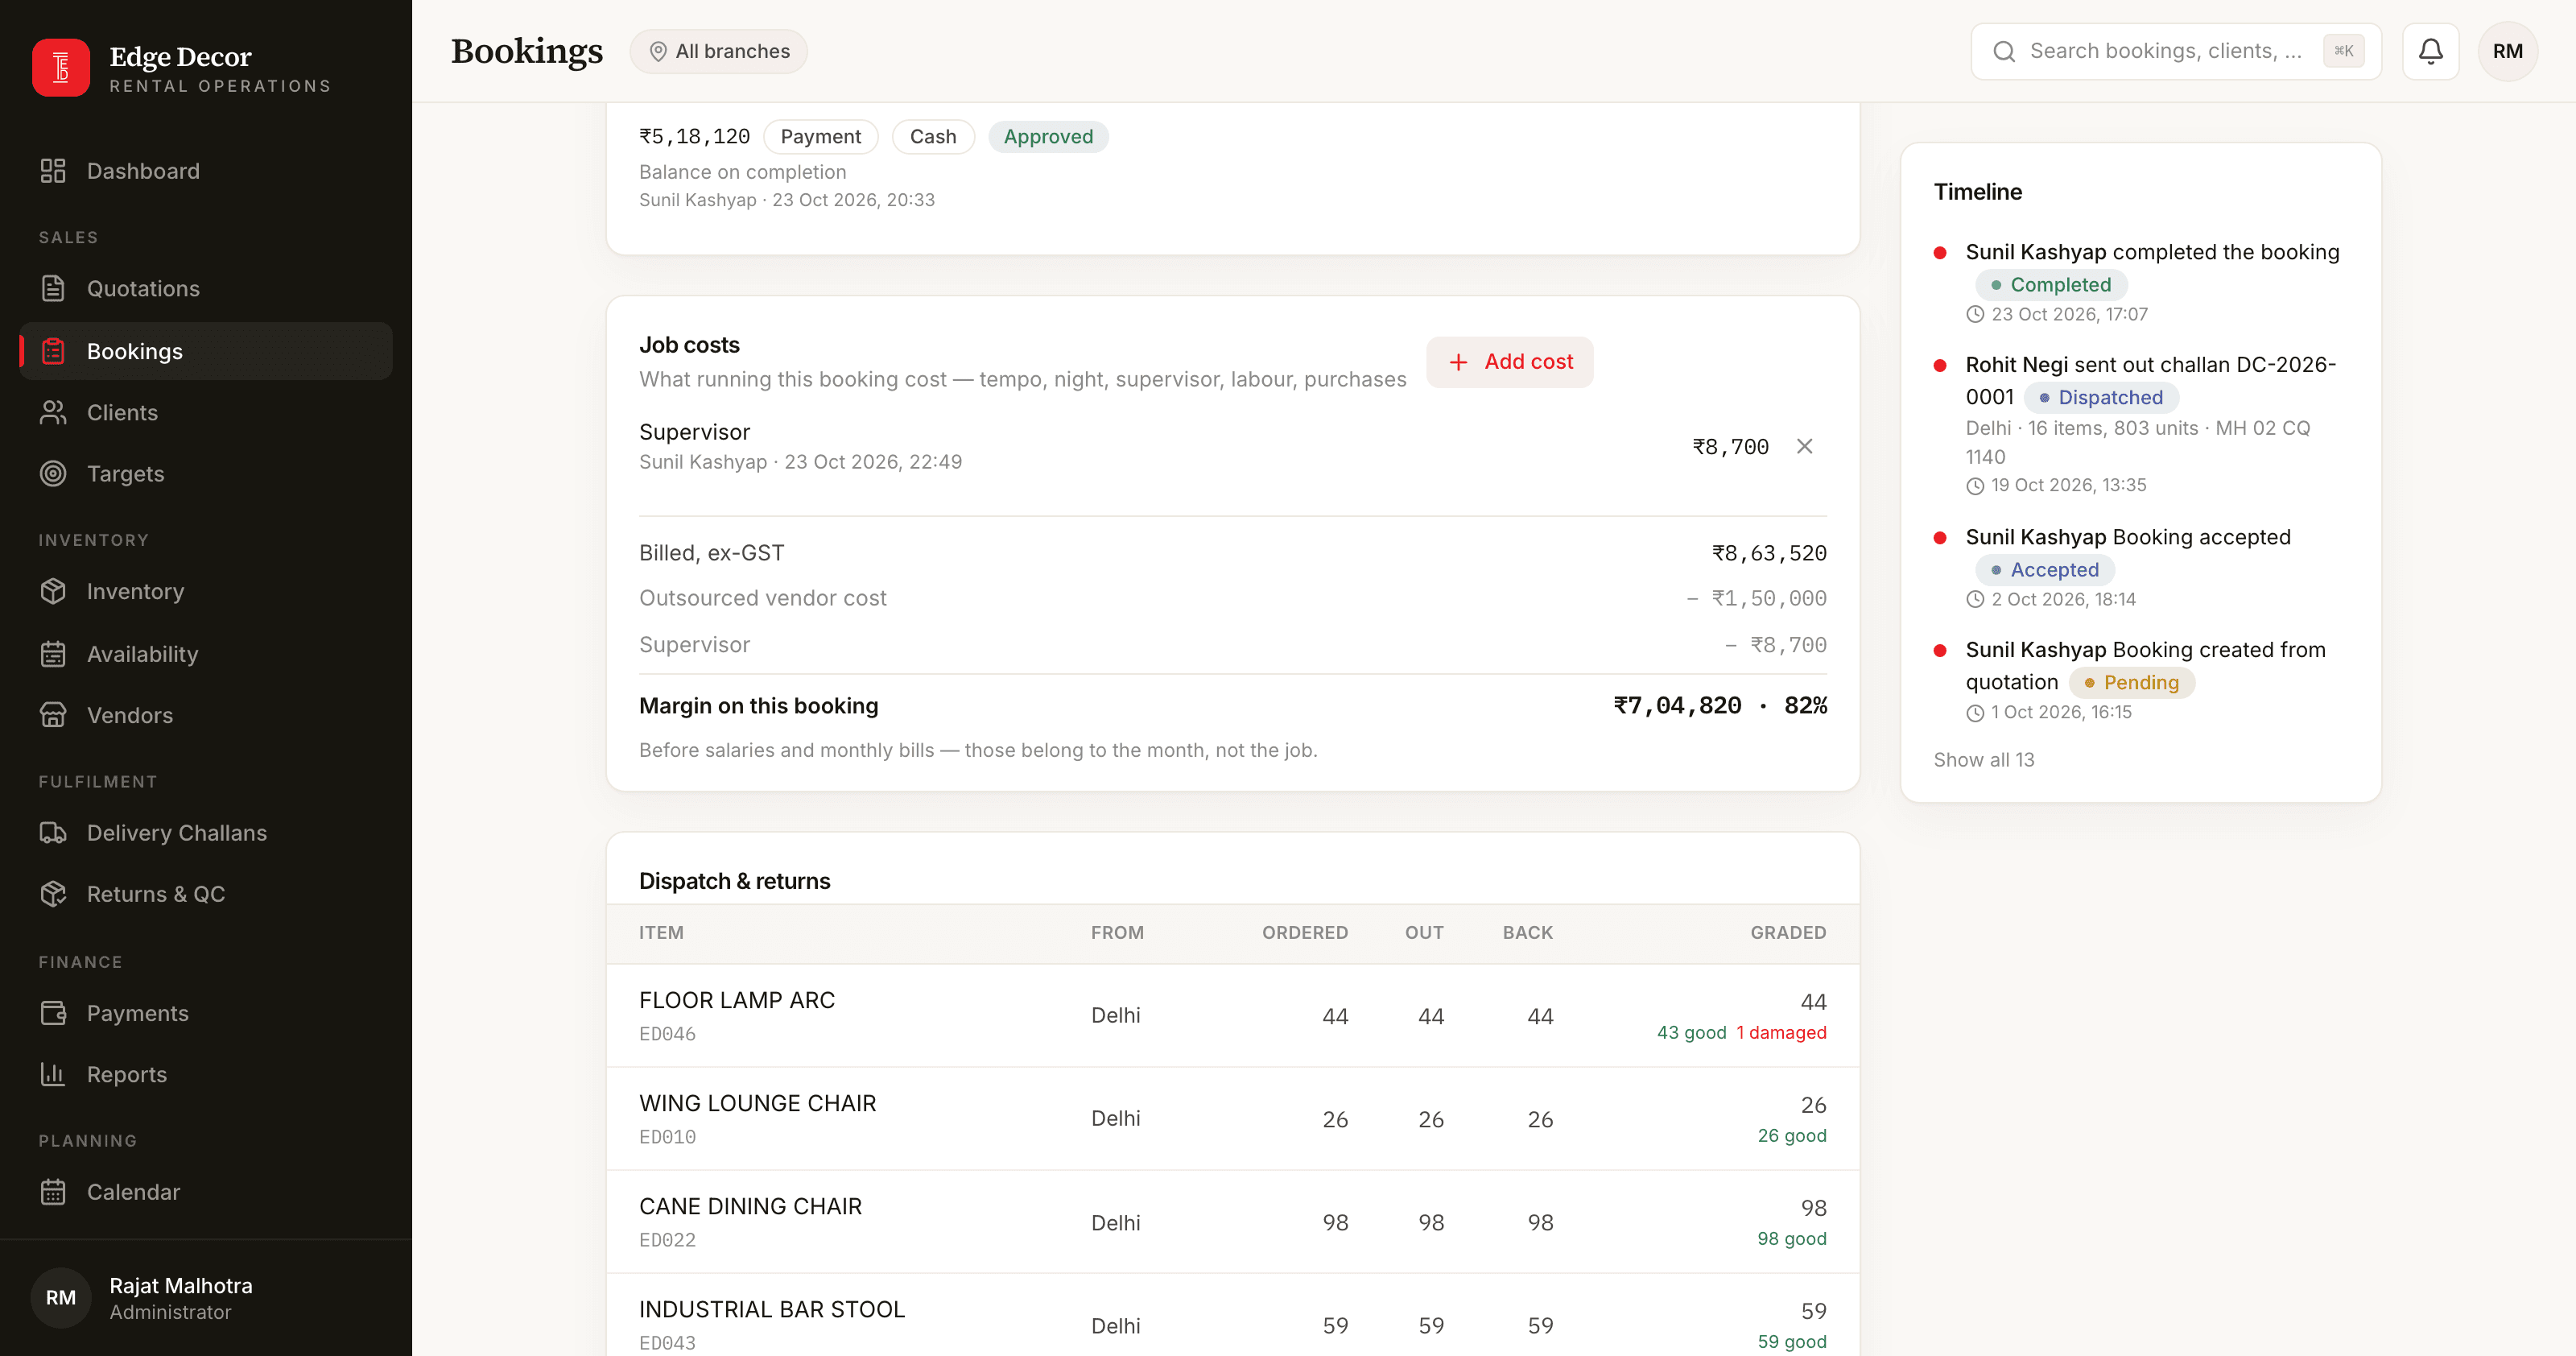Click the Payment tag pill
This screenshot has width=2576, height=1356.
click(821, 136)
